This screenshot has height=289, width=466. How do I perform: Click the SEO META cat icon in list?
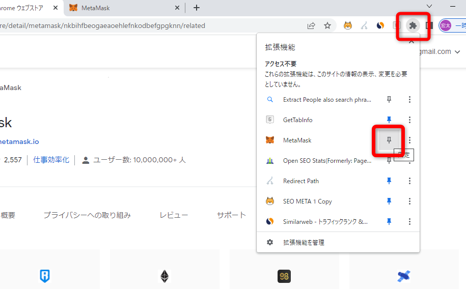[x=270, y=201]
